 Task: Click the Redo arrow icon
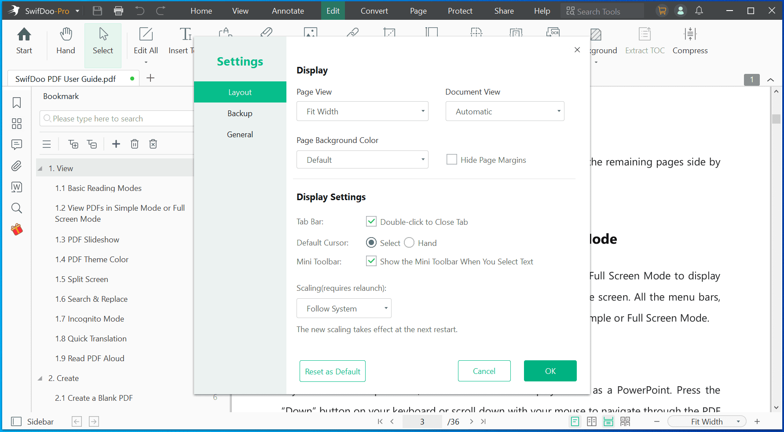(x=161, y=11)
